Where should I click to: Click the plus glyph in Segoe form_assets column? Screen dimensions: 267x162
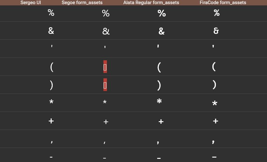106,122
